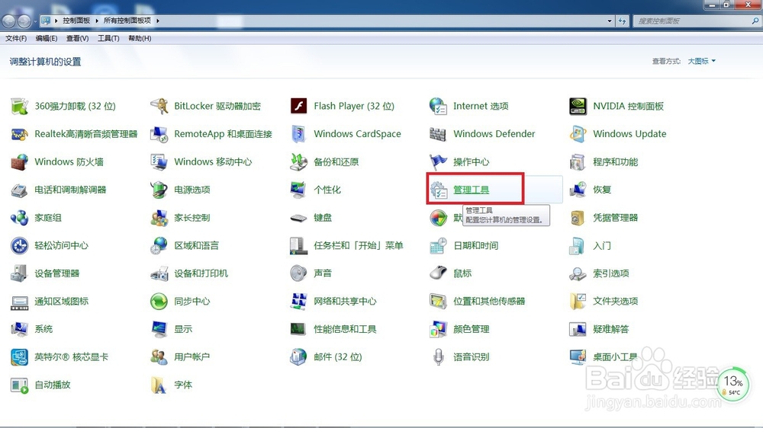Click the Flash Player (32 位) icon
Viewport: 763px width, 428px height.
coord(299,106)
